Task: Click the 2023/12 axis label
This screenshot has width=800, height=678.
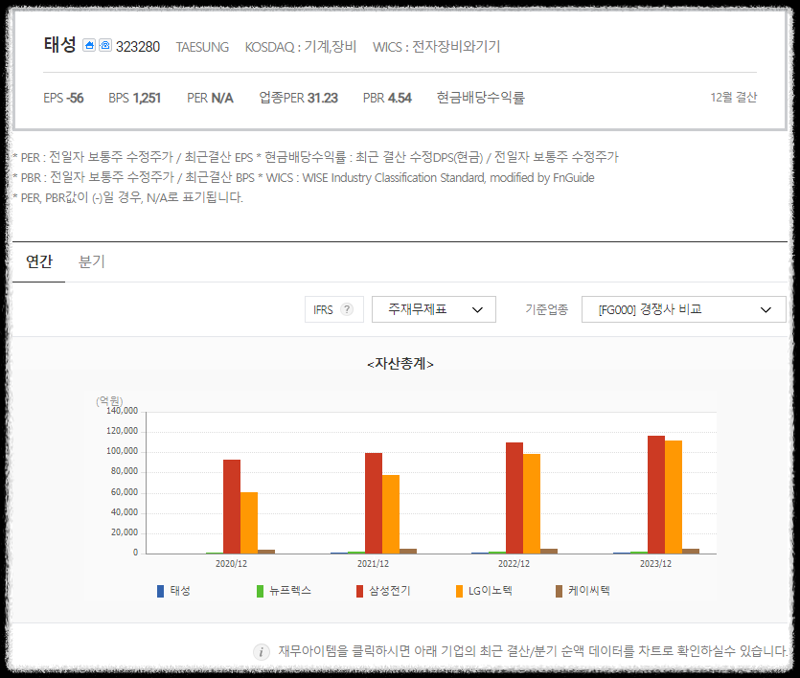Action: pos(655,564)
